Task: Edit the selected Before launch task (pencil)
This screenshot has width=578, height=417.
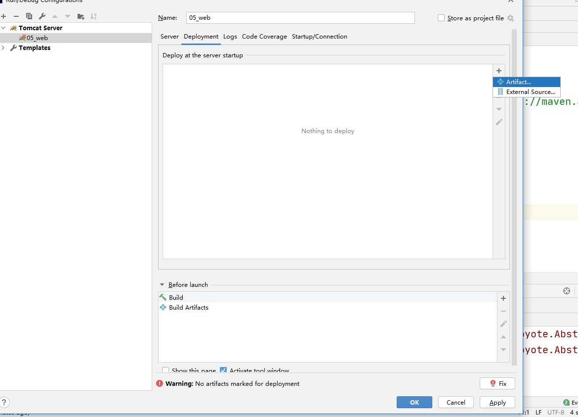Action: coord(503,324)
